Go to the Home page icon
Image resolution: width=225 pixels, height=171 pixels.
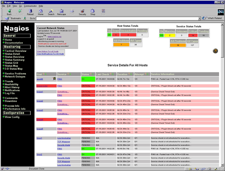tap(41, 12)
